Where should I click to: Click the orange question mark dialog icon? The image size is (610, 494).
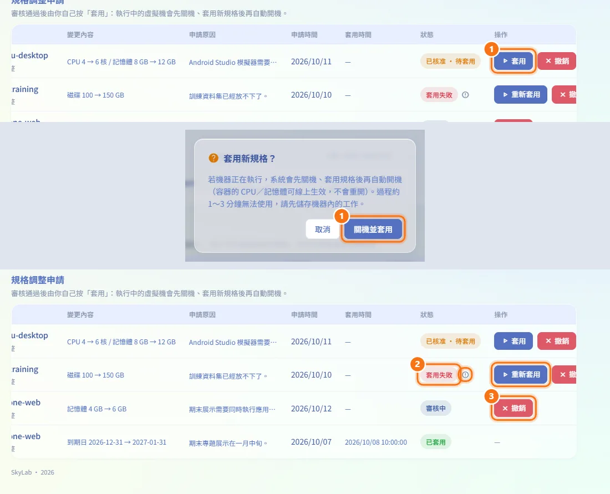pos(213,158)
